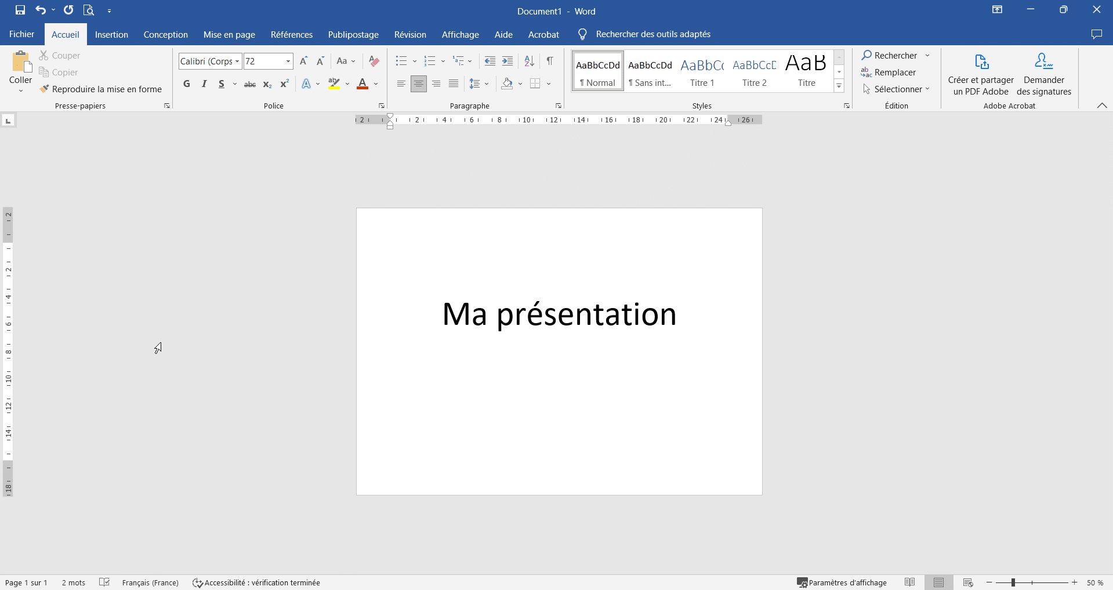Apply the Sans interligne style
Screen dimensions: 1113x590
(650, 71)
